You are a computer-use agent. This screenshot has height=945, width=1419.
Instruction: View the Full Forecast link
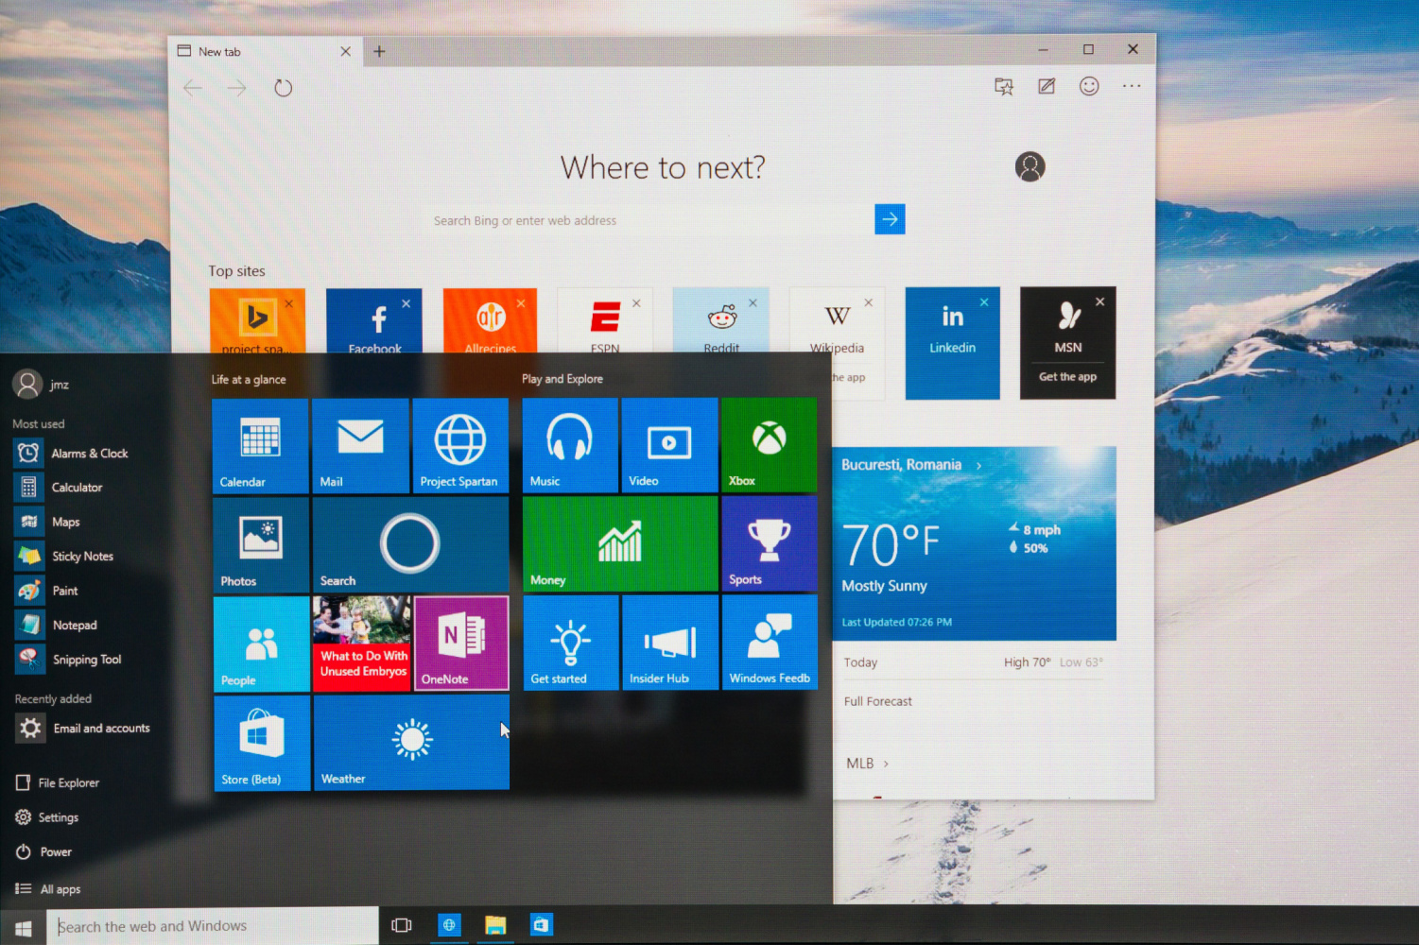pyautogui.click(x=877, y=700)
